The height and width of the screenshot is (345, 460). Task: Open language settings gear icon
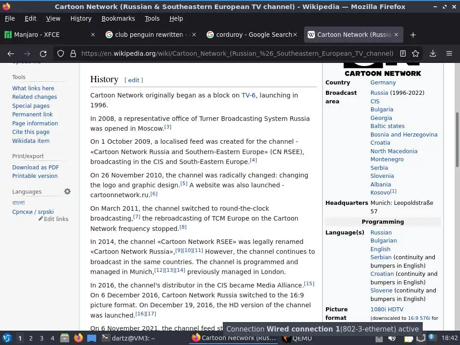67,191
